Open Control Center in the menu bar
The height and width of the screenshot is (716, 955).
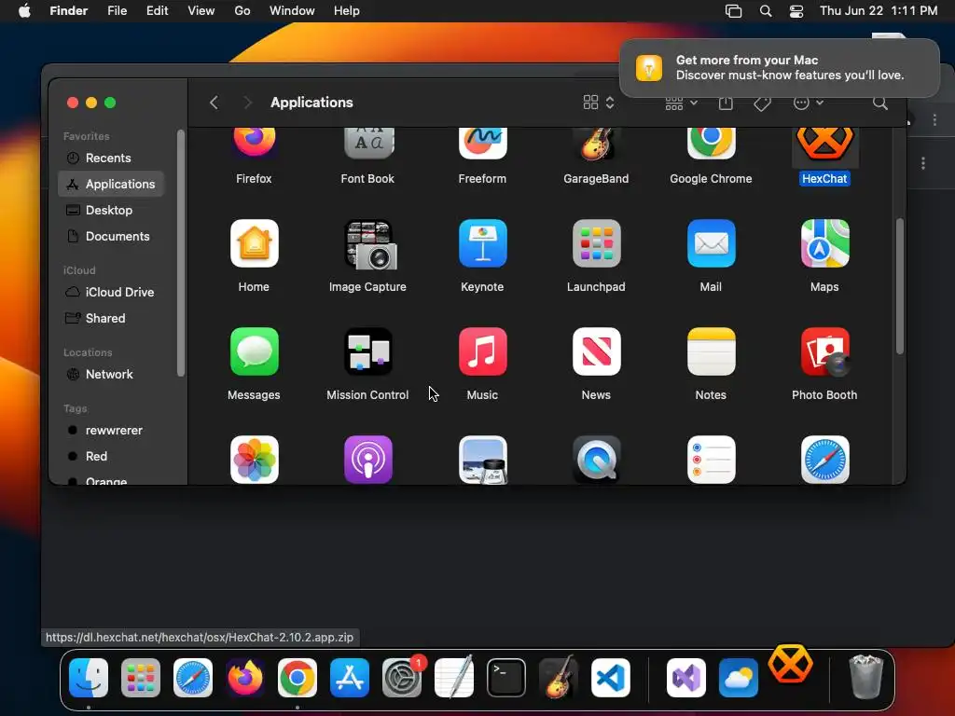tap(796, 11)
